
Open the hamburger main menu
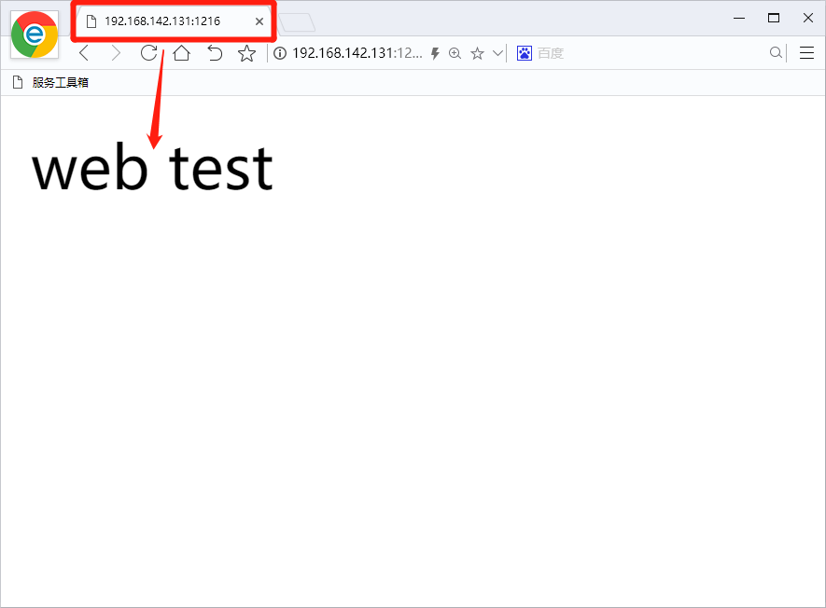coord(807,53)
